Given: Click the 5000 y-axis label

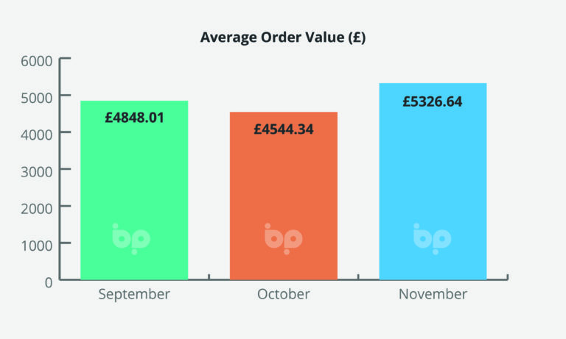Looking at the screenshot, I should (35, 96).
